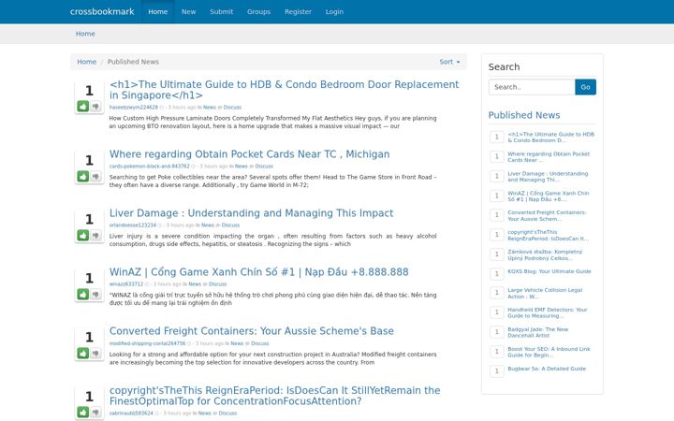Viewport: 674px width, 421px height.
Task: Upvote the Converted Freight Containers post
Action: tap(83, 353)
